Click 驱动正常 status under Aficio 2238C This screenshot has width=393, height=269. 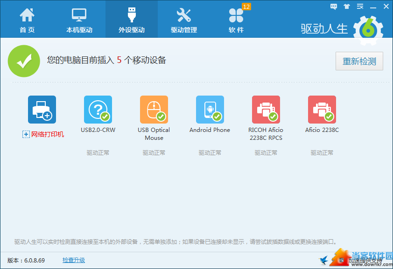coord(322,152)
